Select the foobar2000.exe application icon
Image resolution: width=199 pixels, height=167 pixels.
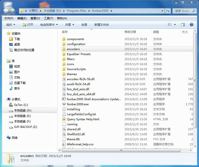click(x=64, y=104)
